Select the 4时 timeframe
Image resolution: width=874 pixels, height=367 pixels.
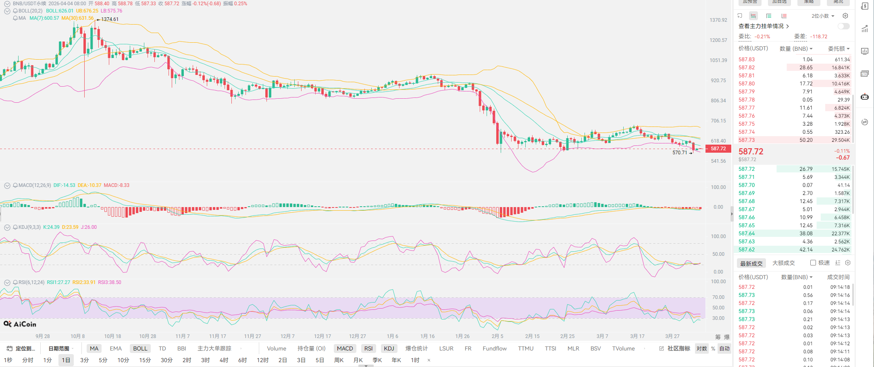(224, 360)
